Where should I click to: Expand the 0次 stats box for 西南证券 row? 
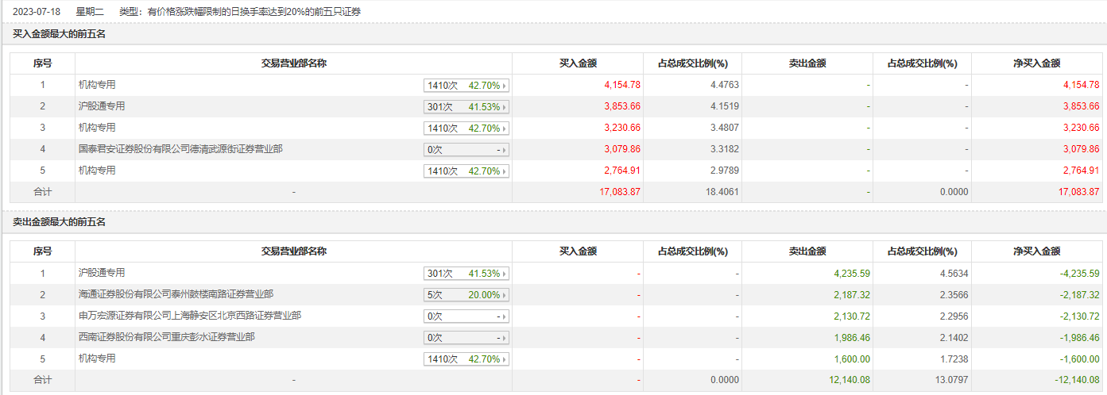tap(466, 338)
